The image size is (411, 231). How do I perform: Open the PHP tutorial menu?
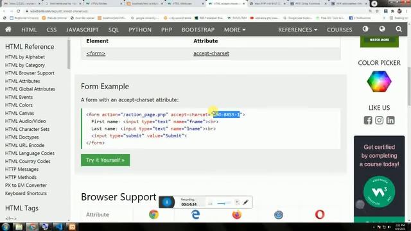166,30
